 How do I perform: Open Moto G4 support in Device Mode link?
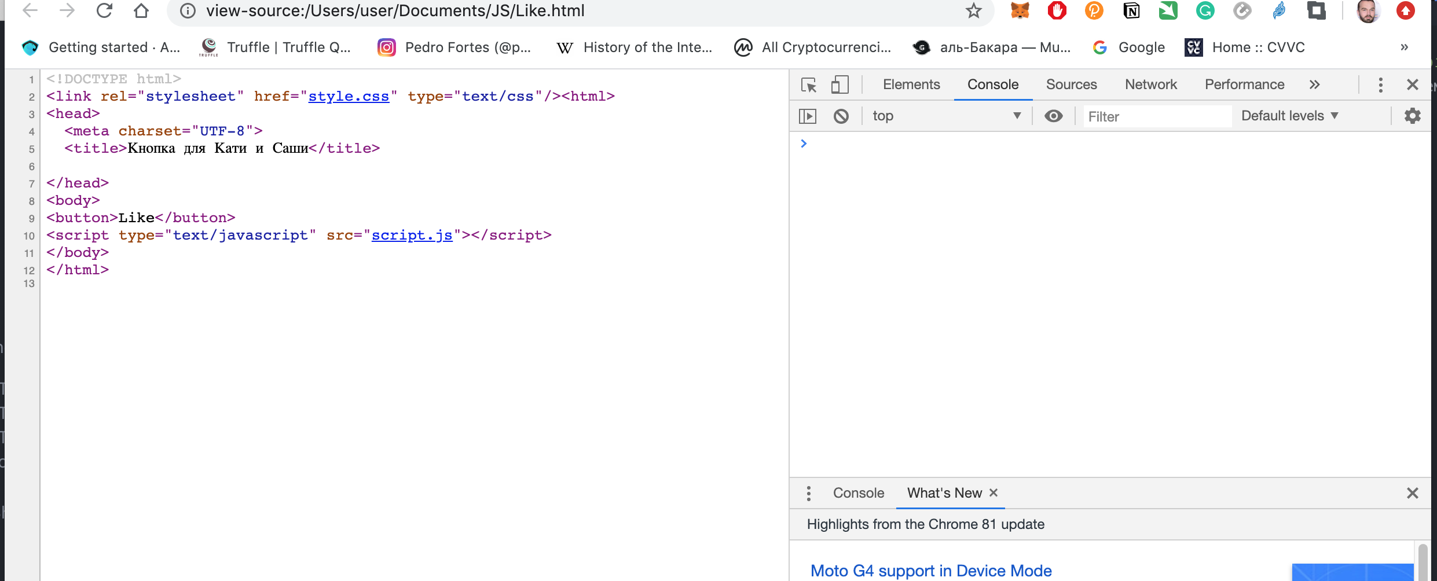click(x=931, y=571)
